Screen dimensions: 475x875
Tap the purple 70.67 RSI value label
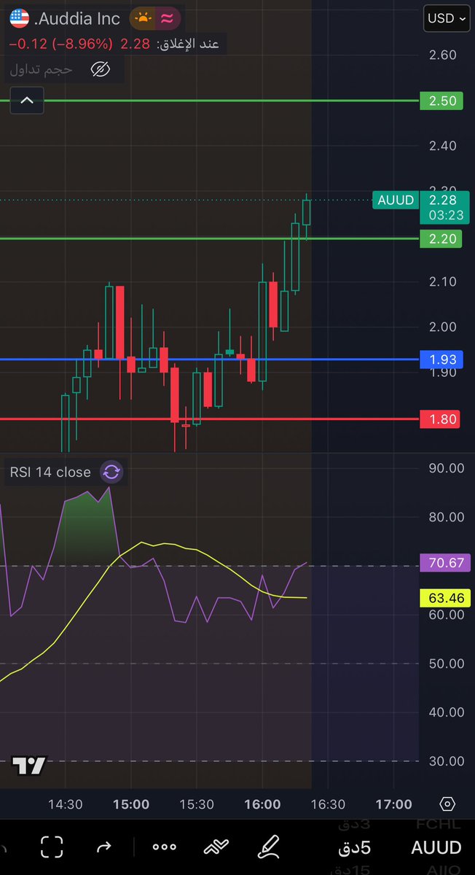(445, 562)
